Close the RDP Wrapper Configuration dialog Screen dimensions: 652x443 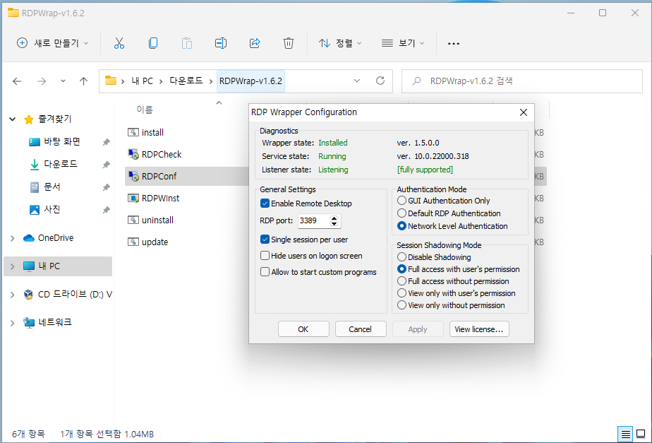[x=524, y=112]
